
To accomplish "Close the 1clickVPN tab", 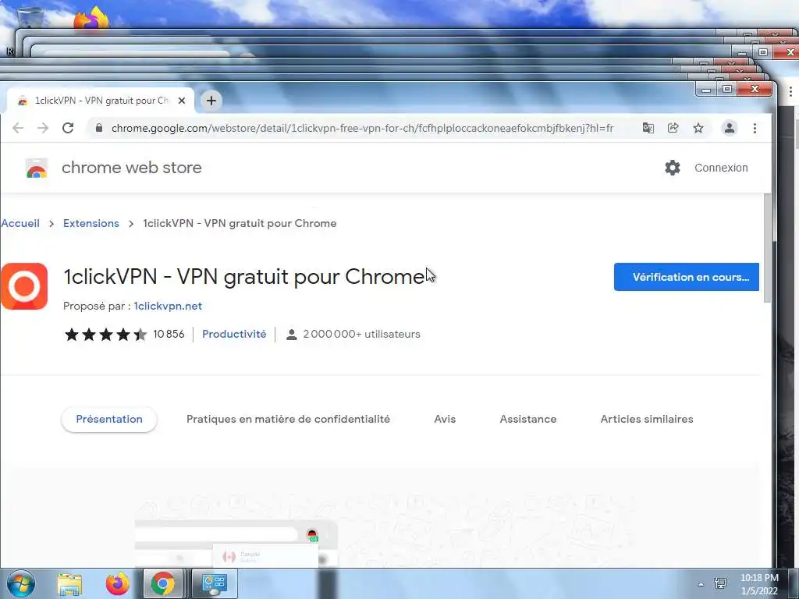I will (181, 101).
